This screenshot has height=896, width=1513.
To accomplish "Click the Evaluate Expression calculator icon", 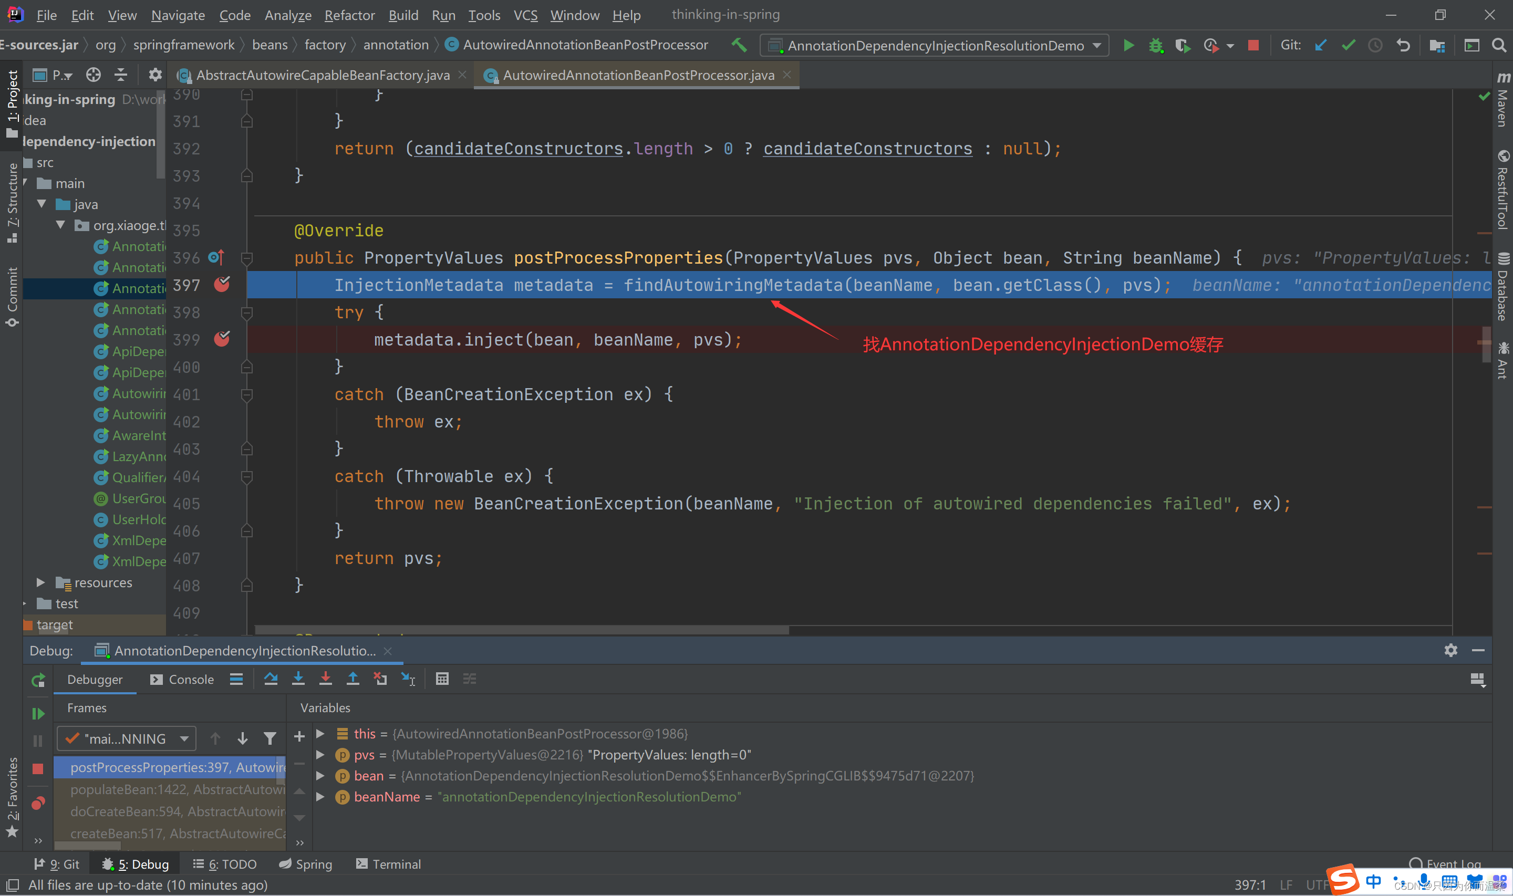I will coord(442,679).
